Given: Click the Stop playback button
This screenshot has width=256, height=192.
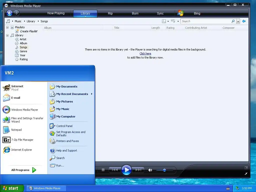Looking at the screenshot, I should click(103, 170).
